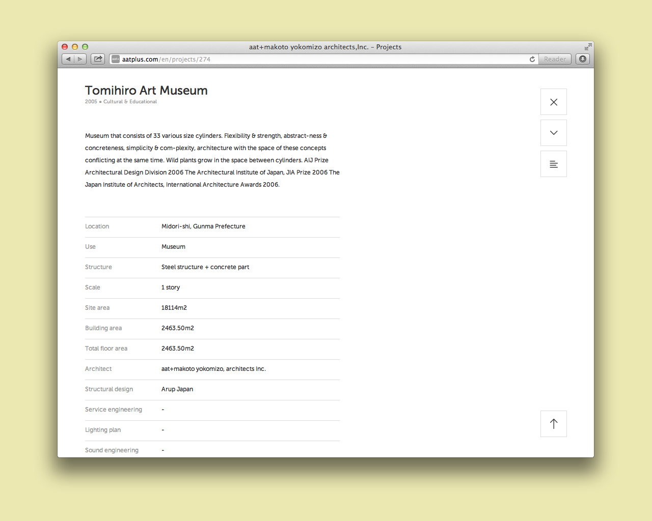Go back using the browser back arrow

click(68, 59)
